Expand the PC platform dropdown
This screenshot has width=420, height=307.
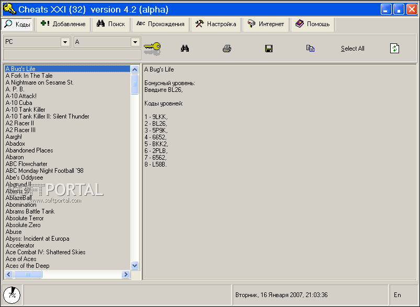coord(65,42)
